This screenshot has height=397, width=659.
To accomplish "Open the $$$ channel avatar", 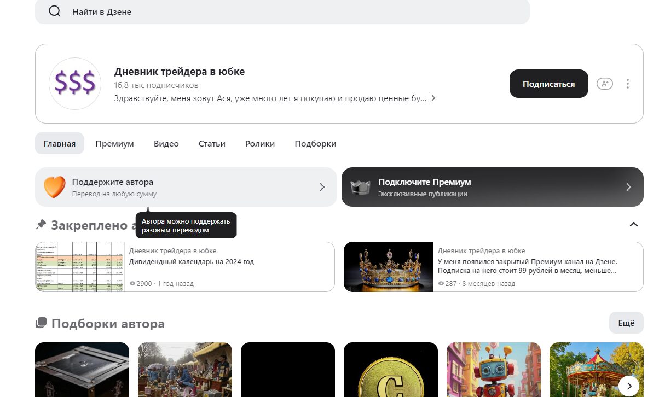I will tap(75, 84).
